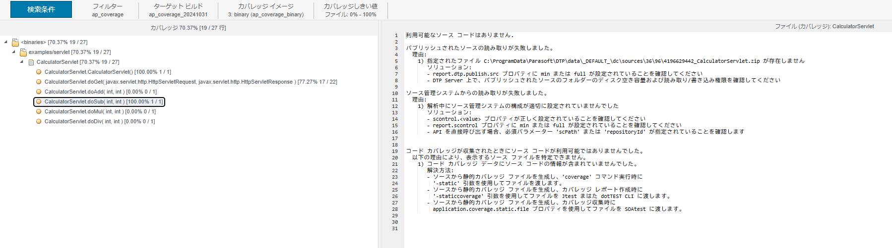Click the ターゲット ビルド build setting
892x248 pixels.
tap(178, 10)
